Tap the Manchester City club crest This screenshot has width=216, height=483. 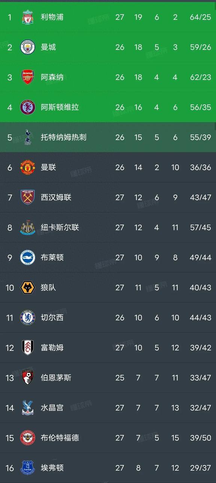coord(28,47)
